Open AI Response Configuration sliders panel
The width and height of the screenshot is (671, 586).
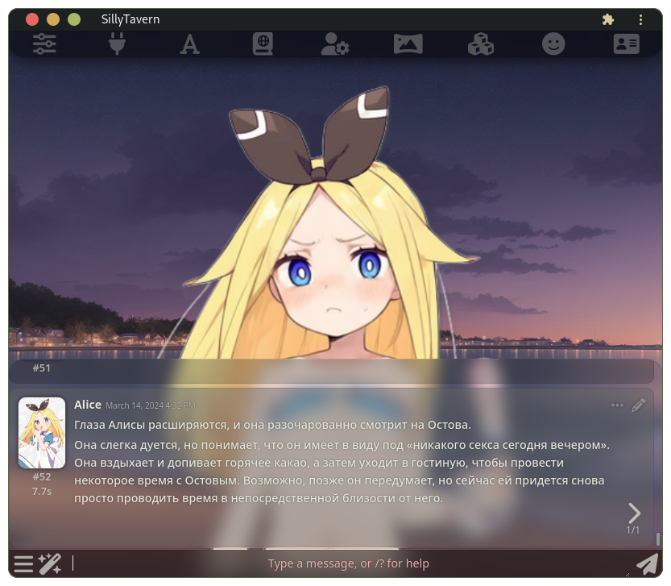44,44
